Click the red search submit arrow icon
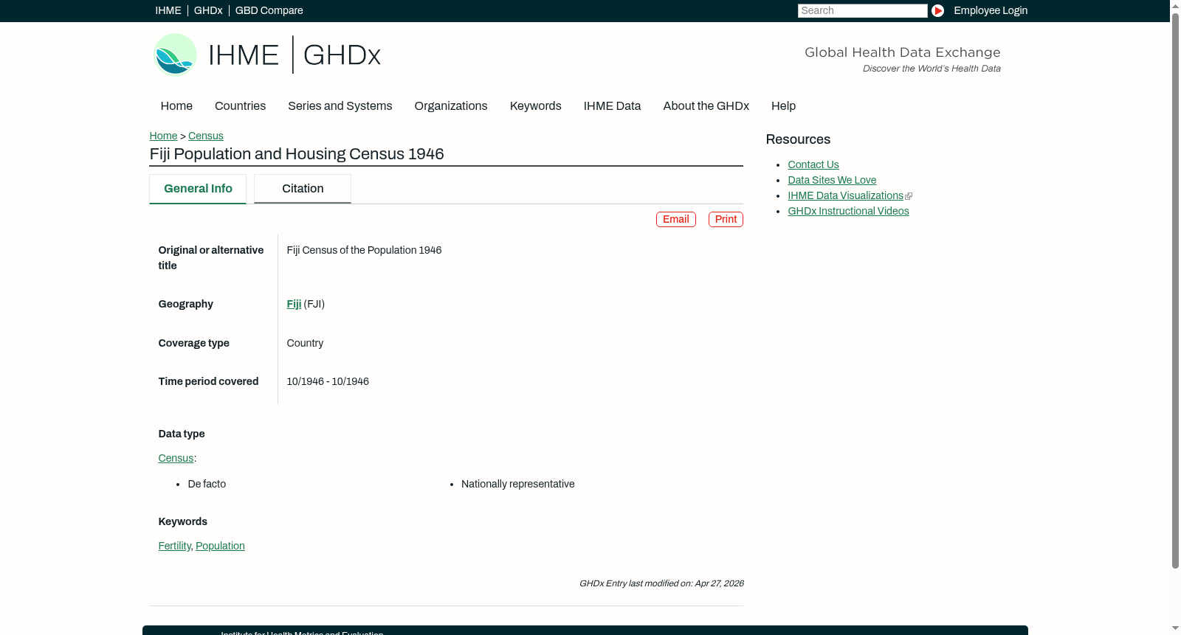Image resolution: width=1181 pixels, height=635 pixels. [x=937, y=10]
